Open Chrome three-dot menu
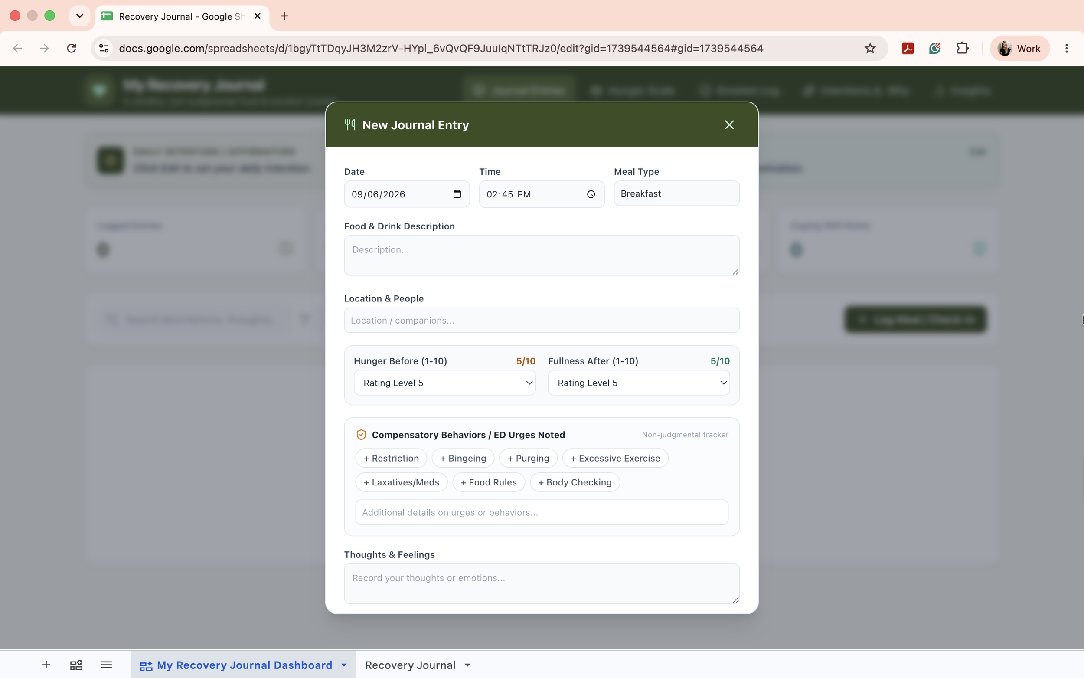 1067,49
